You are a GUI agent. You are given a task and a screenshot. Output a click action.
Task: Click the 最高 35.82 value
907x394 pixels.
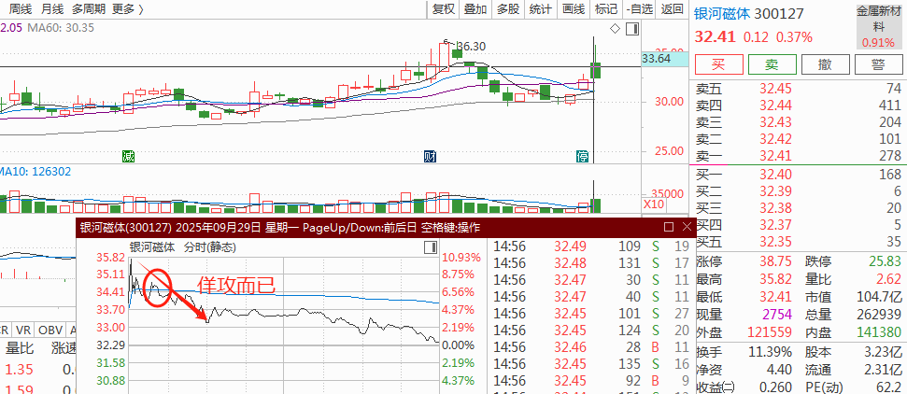pos(775,280)
